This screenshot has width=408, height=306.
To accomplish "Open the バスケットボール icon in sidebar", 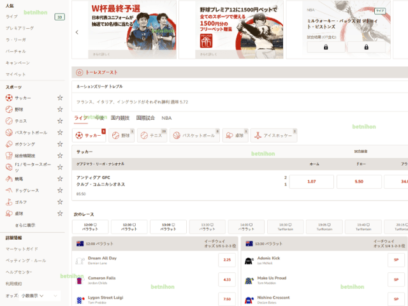I will (9, 133).
